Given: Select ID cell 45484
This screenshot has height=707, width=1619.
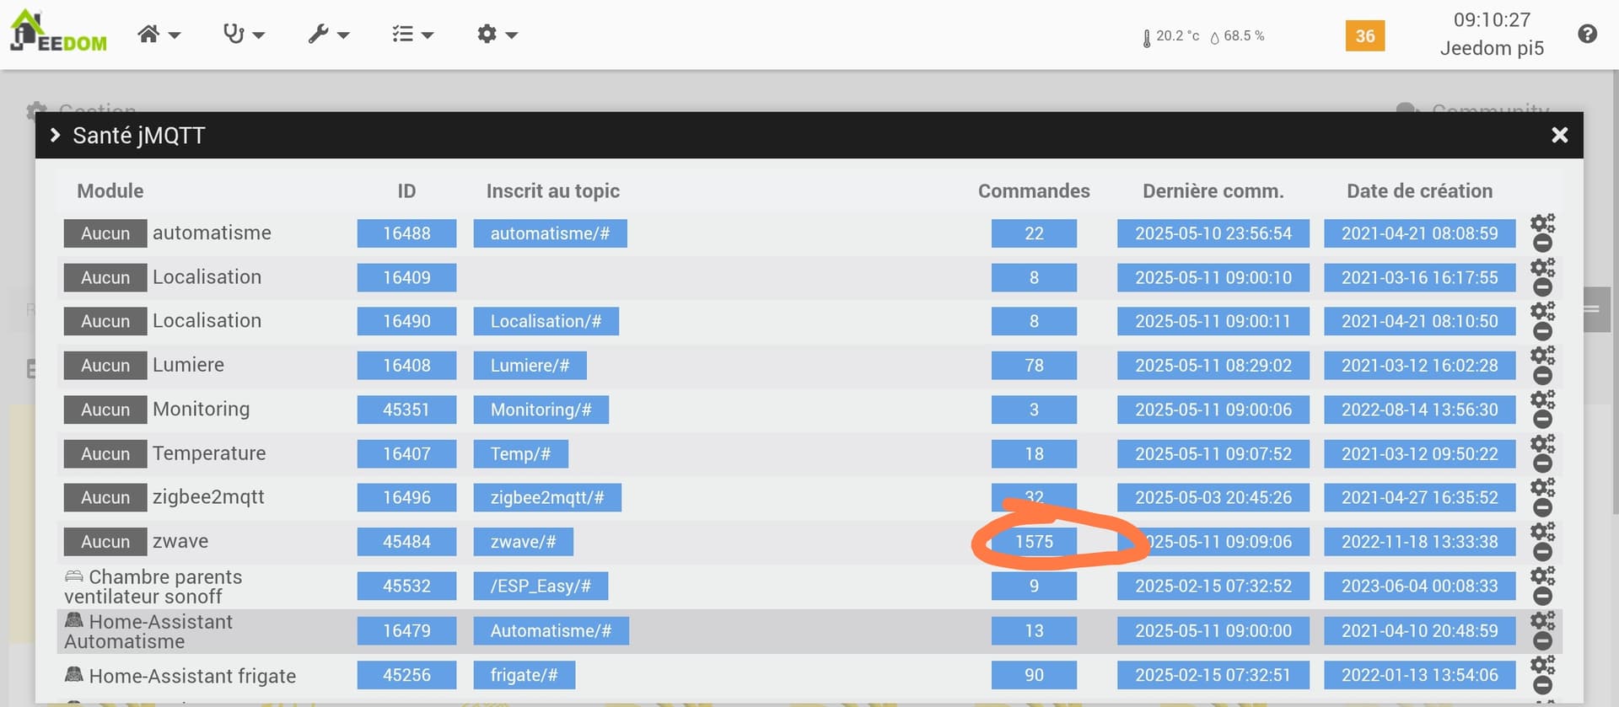Looking at the screenshot, I should tap(406, 542).
